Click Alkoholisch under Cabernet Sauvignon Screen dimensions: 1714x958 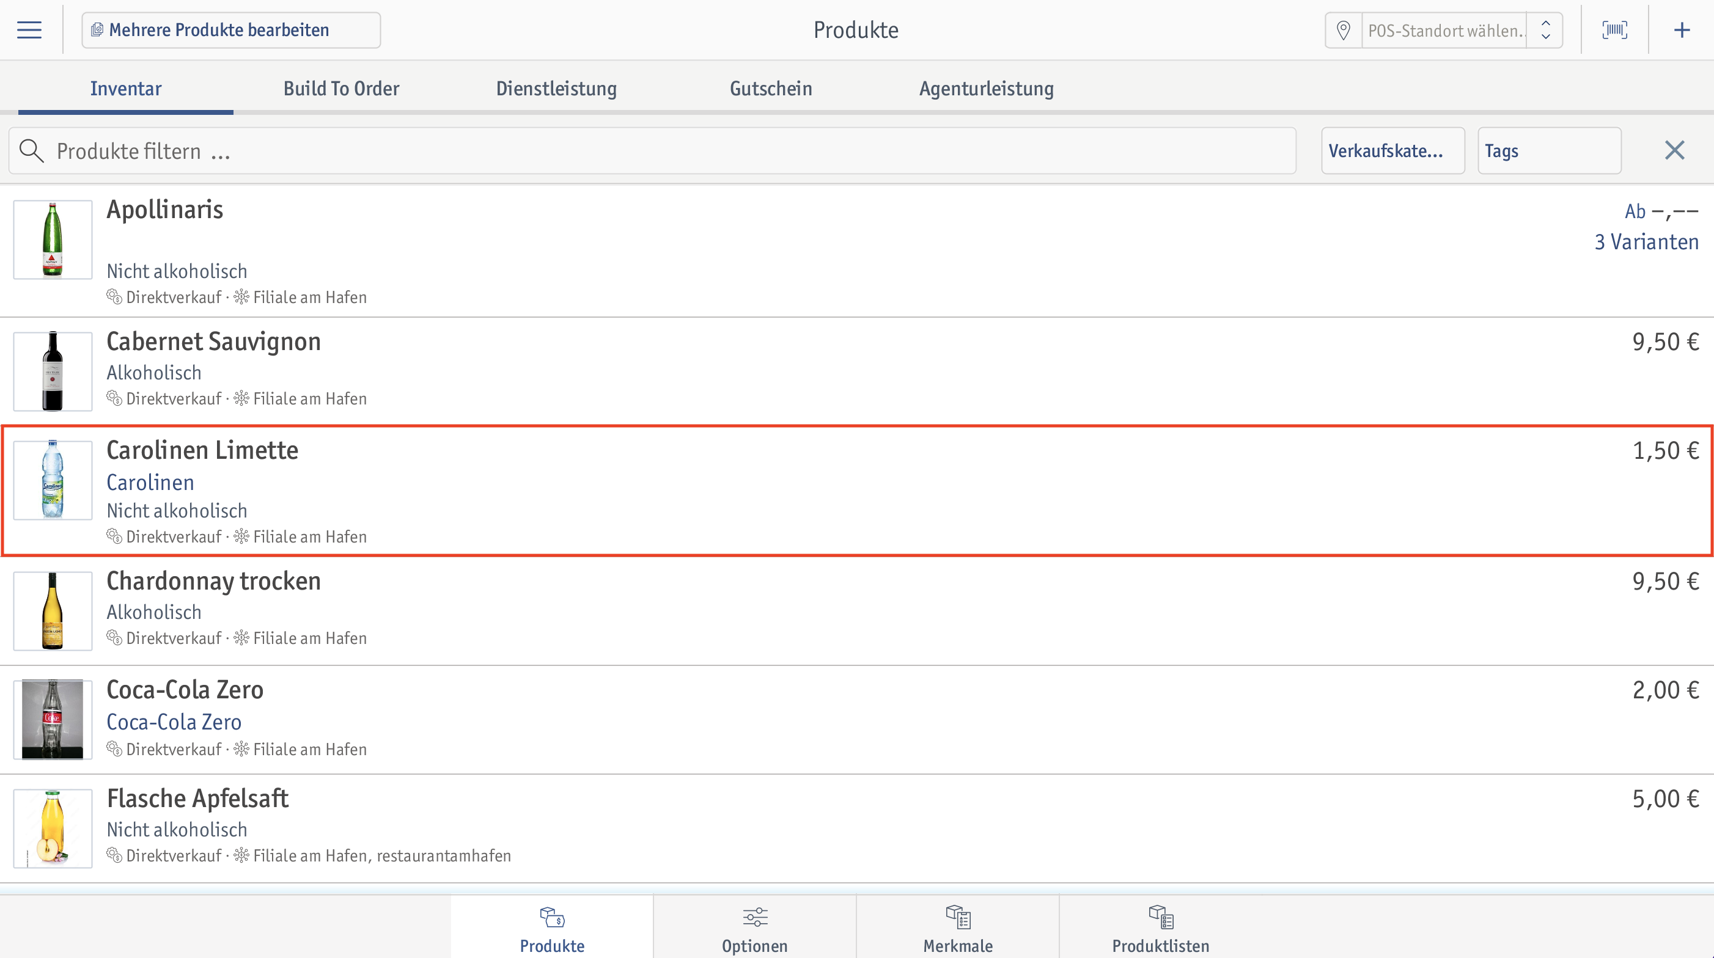coord(153,373)
